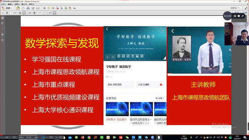
Task: Stop the screen recording
Action: click(239, 16)
